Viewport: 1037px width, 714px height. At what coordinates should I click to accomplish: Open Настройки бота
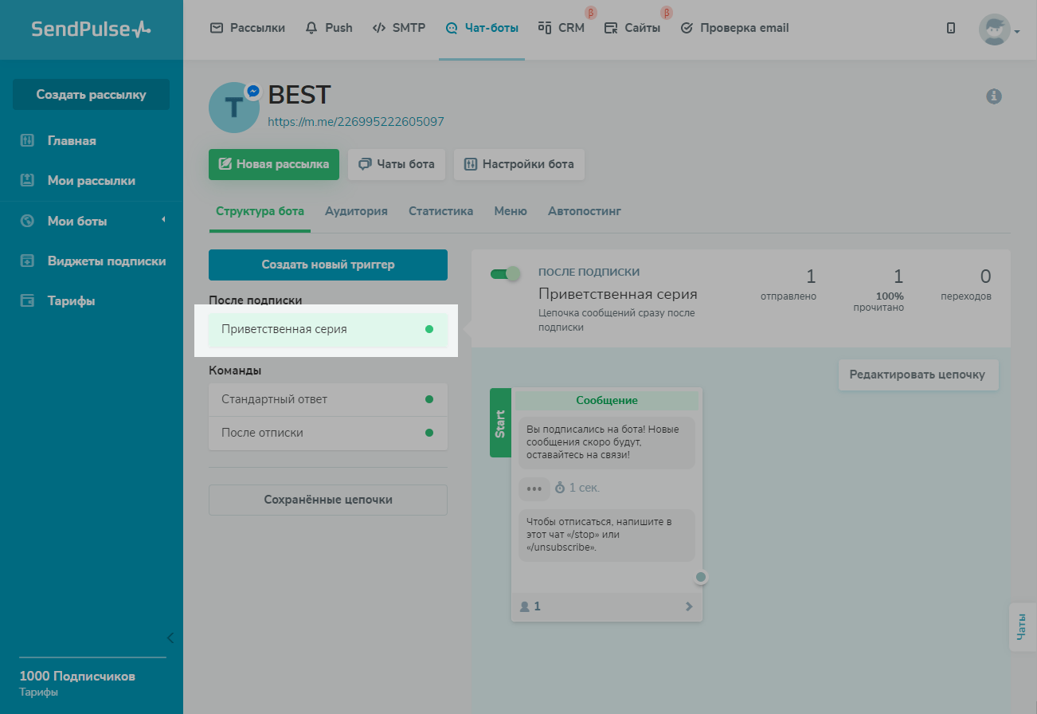pyautogui.click(x=519, y=164)
